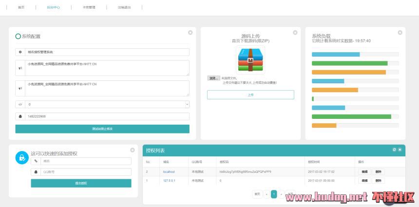Click the QQ账号 column header
Screen dimensions: 419x207
197,162
